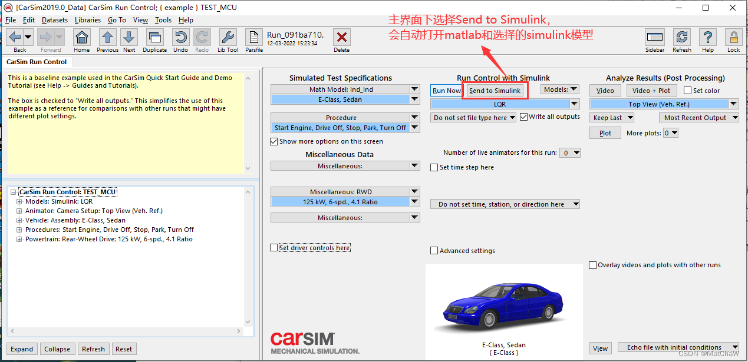
Task: Delete the current run with the red X icon
Action: click(341, 37)
